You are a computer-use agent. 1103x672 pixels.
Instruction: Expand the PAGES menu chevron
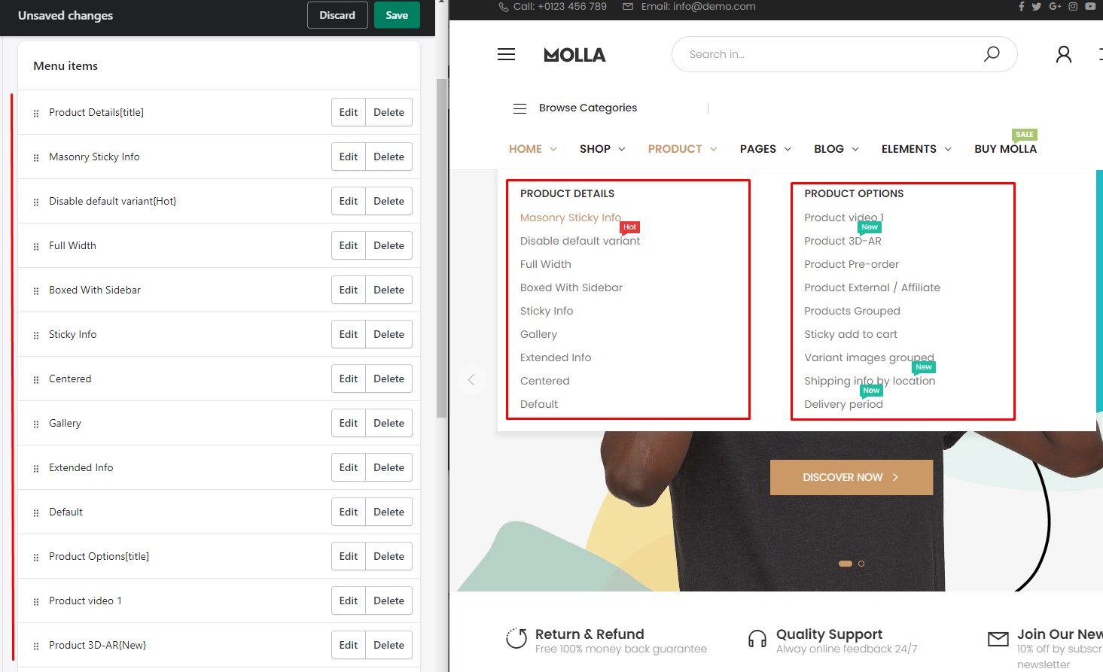point(788,149)
